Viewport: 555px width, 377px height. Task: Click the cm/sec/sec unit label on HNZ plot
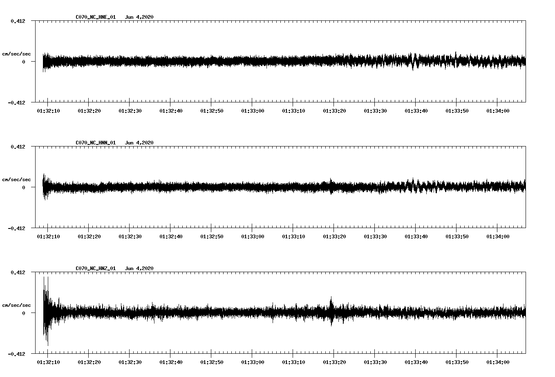(16, 305)
